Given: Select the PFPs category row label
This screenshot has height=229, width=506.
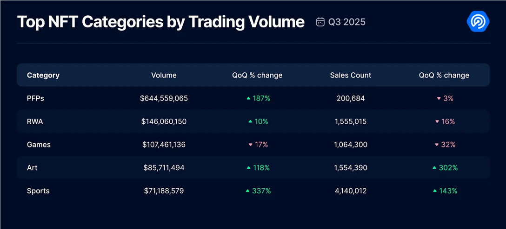Looking at the screenshot, I should [35, 98].
